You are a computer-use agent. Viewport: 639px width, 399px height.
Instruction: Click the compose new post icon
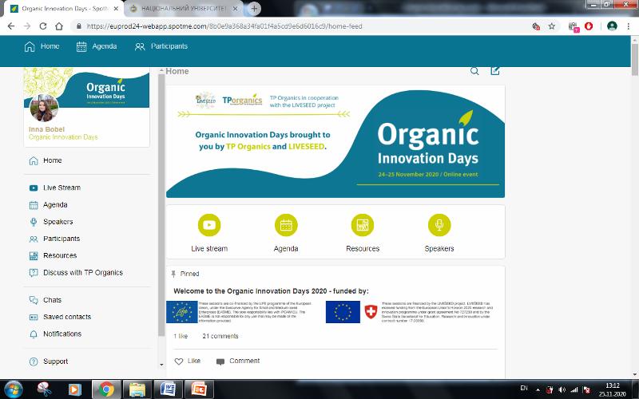[495, 71]
